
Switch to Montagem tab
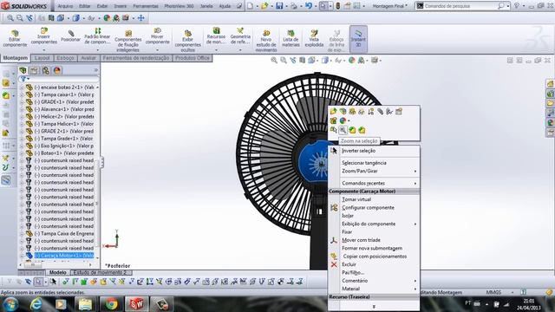(16, 58)
